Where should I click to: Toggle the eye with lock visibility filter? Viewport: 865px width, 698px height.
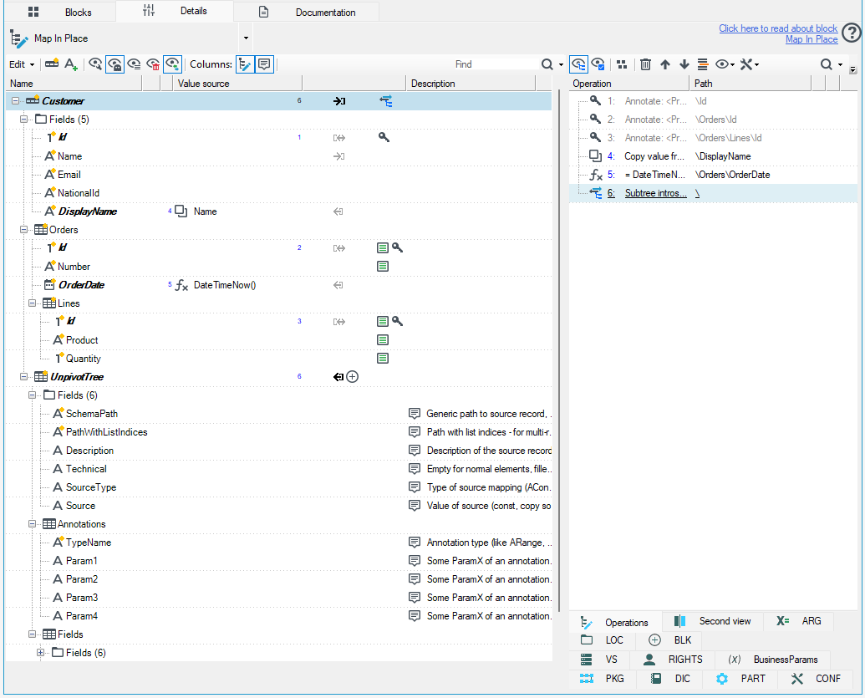pos(114,64)
